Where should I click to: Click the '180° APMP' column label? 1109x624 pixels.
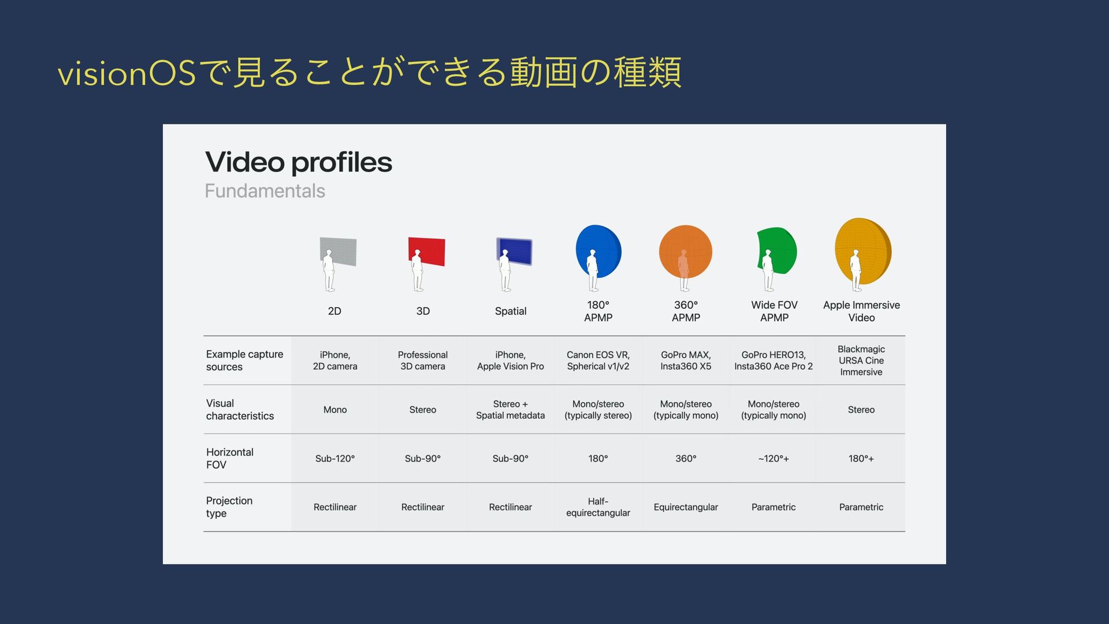click(x=598, y=311)
